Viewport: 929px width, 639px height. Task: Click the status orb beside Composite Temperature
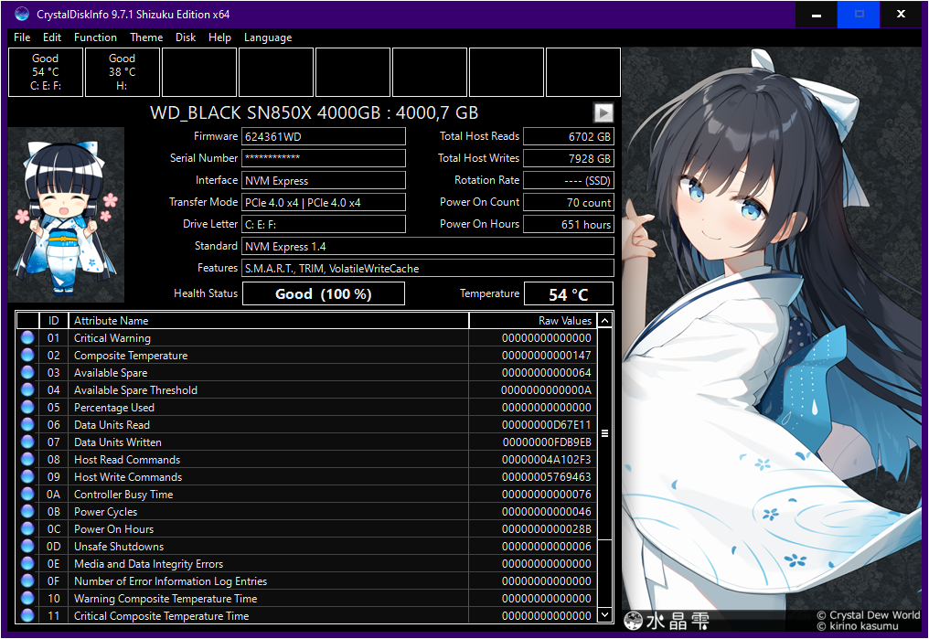point(27,356)
